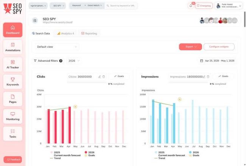Click in the keyword or URL search field
The image size is (246, 166).
pyautogui.click(x=121, y=6)
